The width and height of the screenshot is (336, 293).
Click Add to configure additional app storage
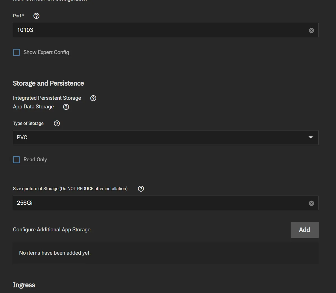[x=304, y=230]
